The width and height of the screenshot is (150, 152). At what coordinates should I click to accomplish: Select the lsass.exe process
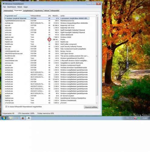(47, 47)
